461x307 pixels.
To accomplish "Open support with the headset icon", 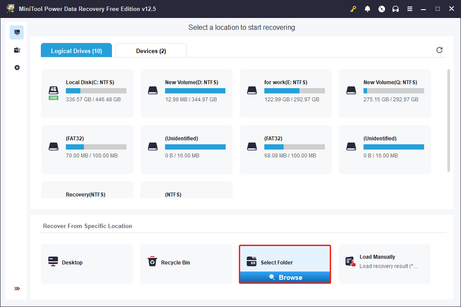I will 396,8.
